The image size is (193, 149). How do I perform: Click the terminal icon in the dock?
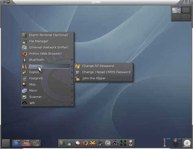coord(62,143)
